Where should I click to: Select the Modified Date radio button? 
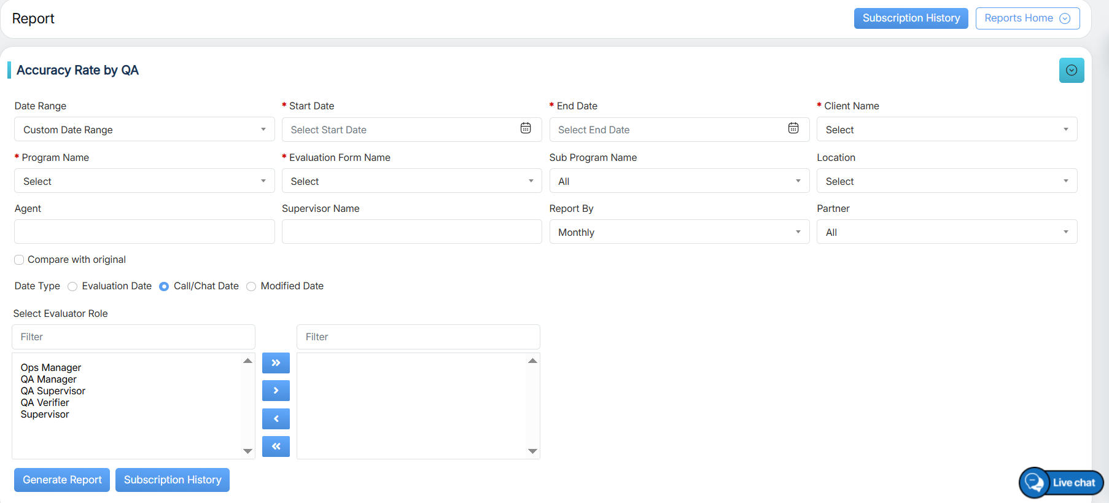[251, 286]
